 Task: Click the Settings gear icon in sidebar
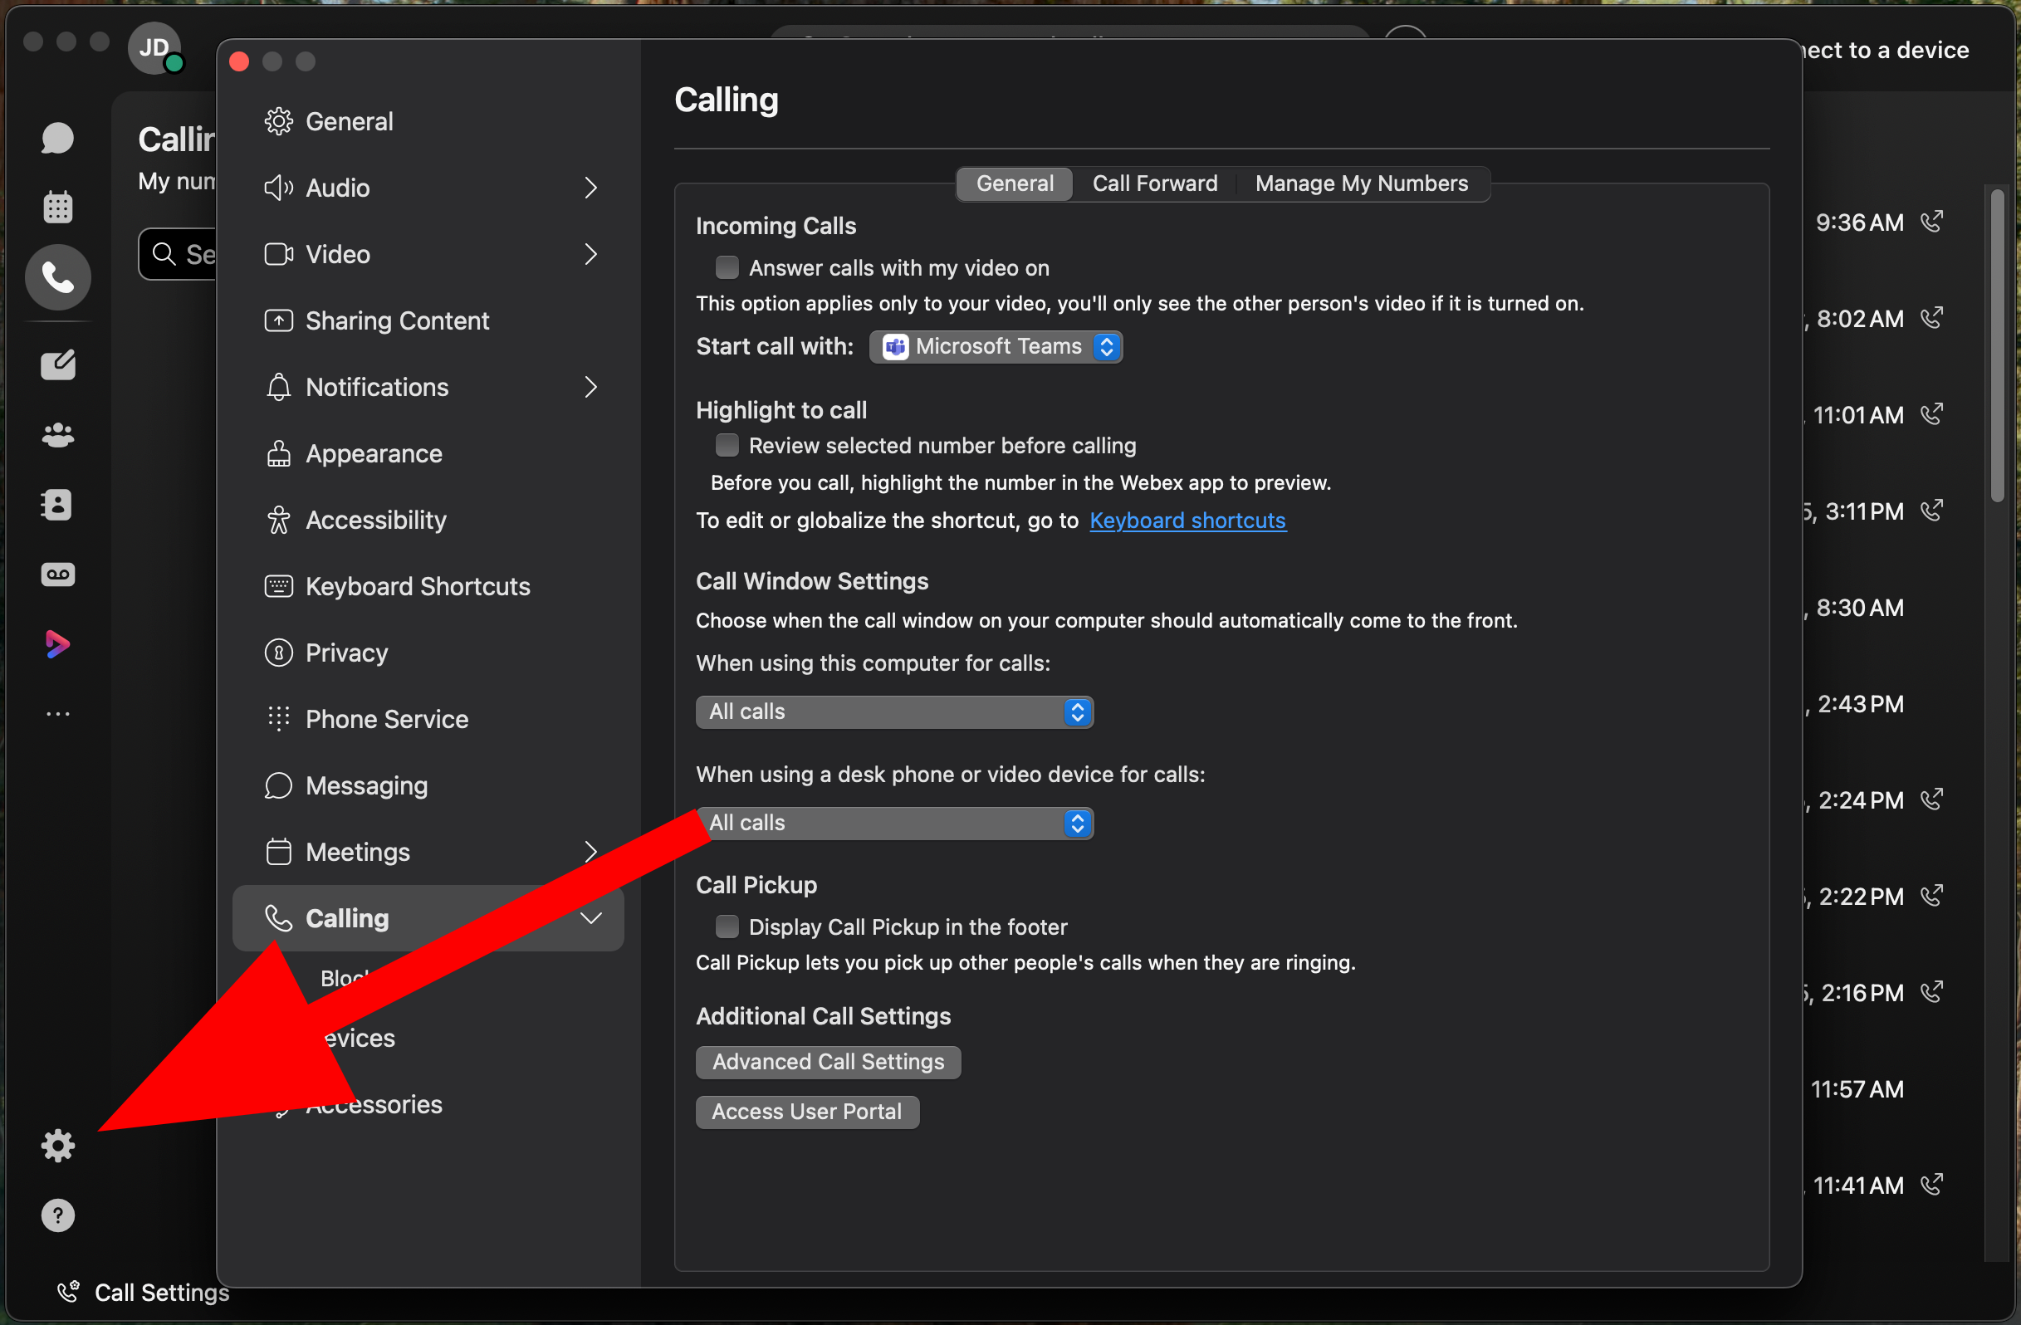[58, 1147]
